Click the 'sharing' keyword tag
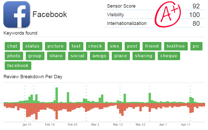This screenshot has height=130, width=208. (144, 56)
